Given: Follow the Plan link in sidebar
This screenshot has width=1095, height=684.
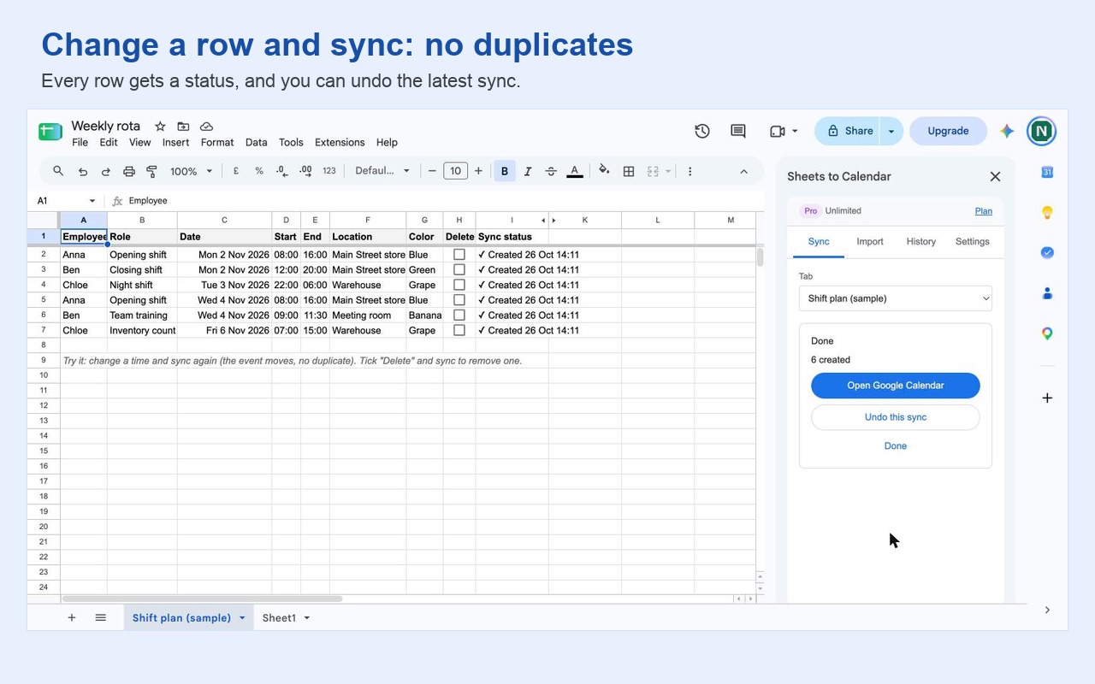Looking at the screenshot, I should [x=984, y=211].
